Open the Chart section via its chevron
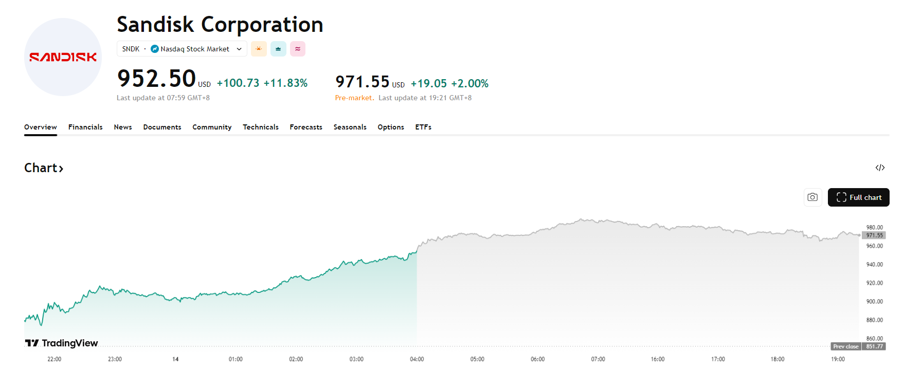 point(61,169)
